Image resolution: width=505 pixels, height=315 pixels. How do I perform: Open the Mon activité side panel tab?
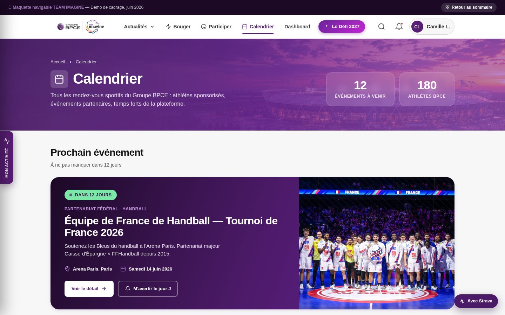coord(7,157)
